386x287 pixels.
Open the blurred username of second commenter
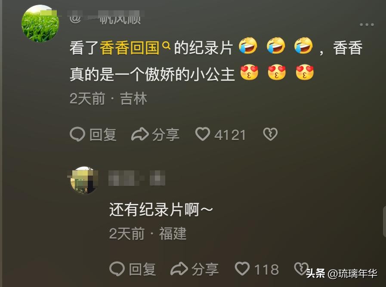(137, 178)
